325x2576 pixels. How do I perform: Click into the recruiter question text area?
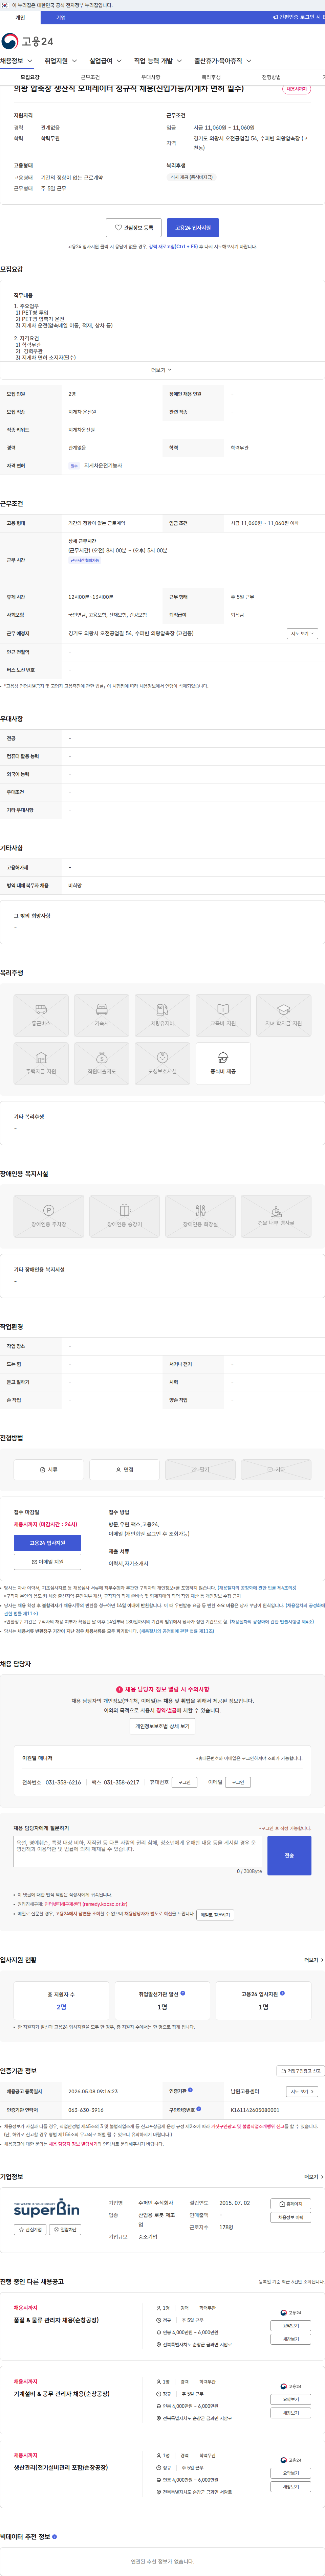[138, 1851]
